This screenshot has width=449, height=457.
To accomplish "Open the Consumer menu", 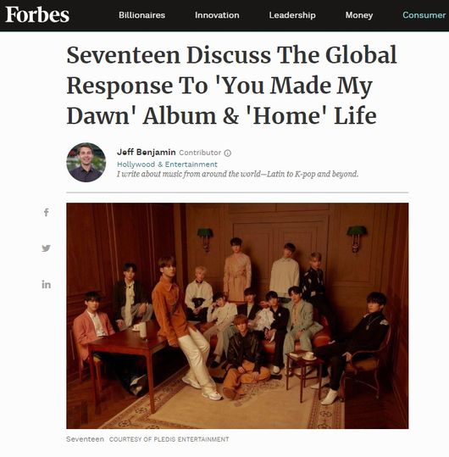I will click(x=424, y=15).
